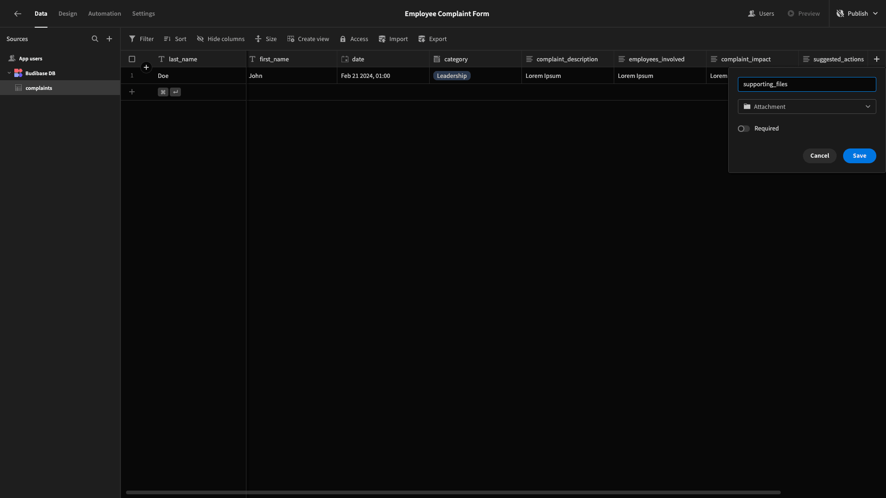Add a new row with the plus icon

tap(132, 92)
